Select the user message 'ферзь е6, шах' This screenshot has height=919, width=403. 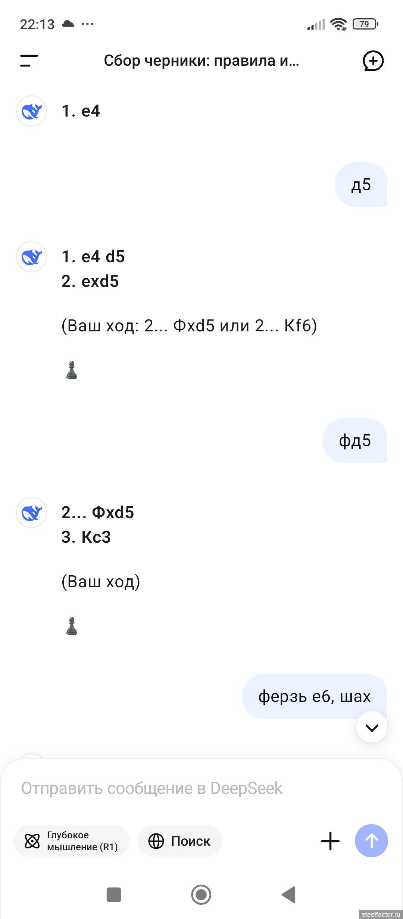coord(315,696)
